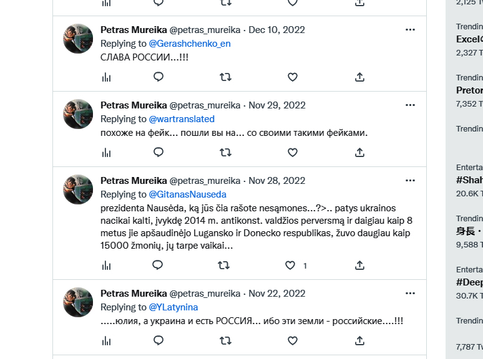Viewport: 483px width, 359px height.
Task: Open more options for Nov 28 tweet
Action: click(x=410, y=181)
